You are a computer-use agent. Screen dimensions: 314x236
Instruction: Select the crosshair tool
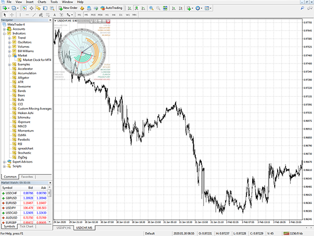point(12,15)
